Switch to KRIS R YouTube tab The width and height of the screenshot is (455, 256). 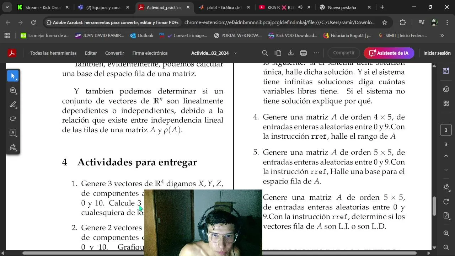pos(285,7)
